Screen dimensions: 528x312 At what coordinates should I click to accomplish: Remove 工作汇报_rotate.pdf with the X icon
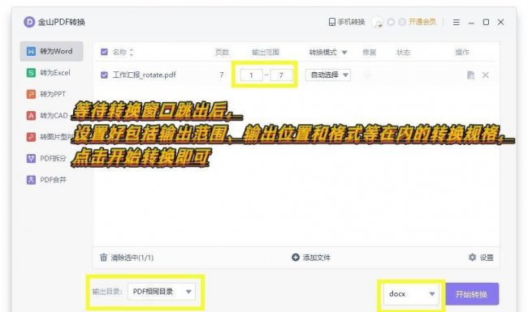point(485,75)
